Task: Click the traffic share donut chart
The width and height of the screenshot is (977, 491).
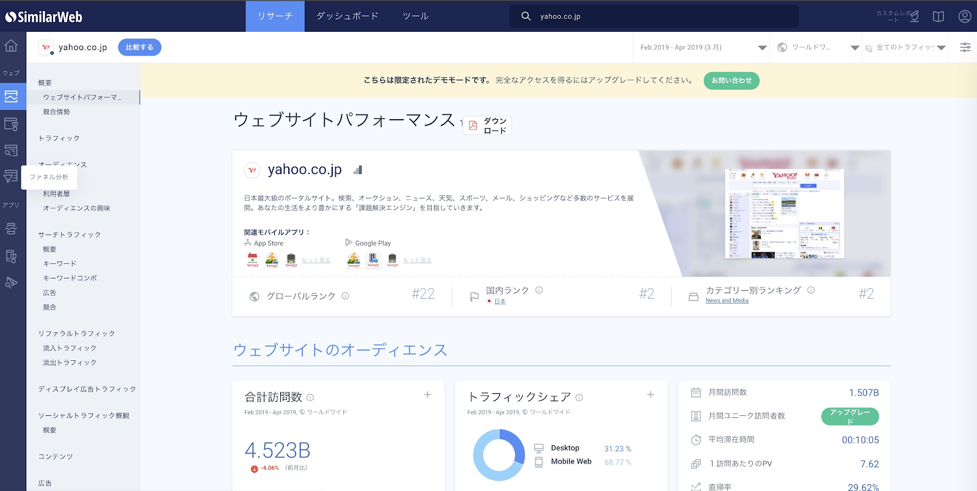Action: 499,455
